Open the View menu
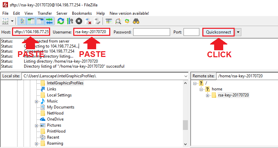 (29, 13)
